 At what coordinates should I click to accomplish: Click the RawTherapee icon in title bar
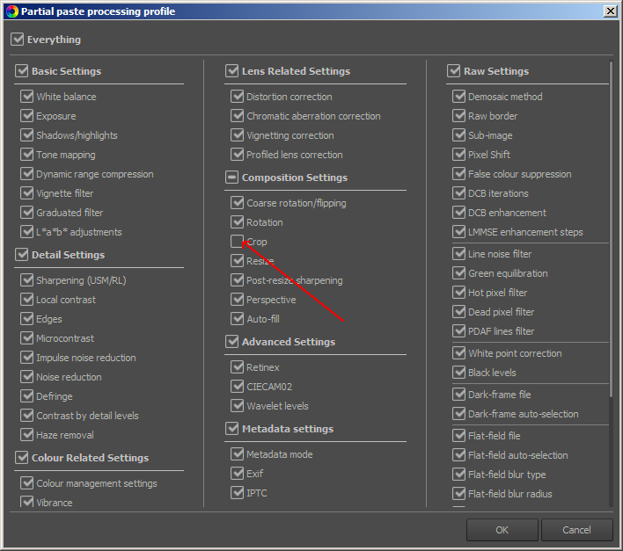(12, 11)
